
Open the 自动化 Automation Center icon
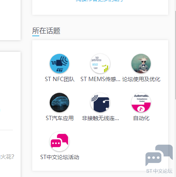[x=141, y=103]
